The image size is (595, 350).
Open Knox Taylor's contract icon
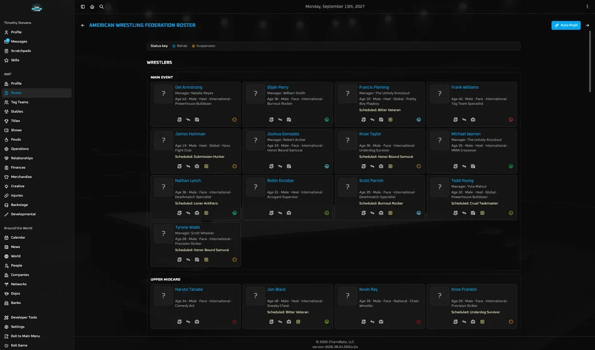[364, 166]
